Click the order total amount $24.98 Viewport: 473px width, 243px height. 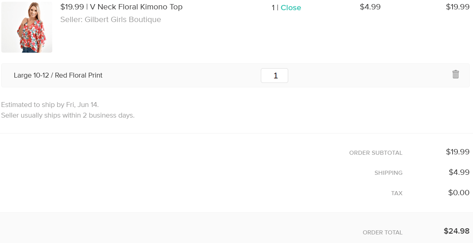(x=457, y=231)
